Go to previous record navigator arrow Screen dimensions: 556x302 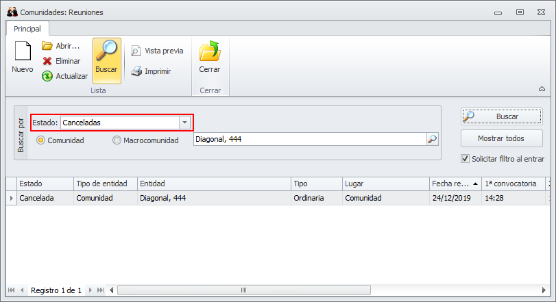(x=22, y=290)
